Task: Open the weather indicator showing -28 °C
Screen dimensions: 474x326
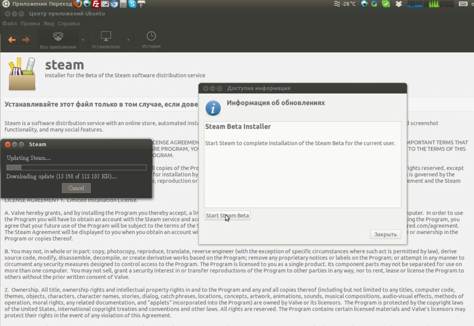Action: 344,4
